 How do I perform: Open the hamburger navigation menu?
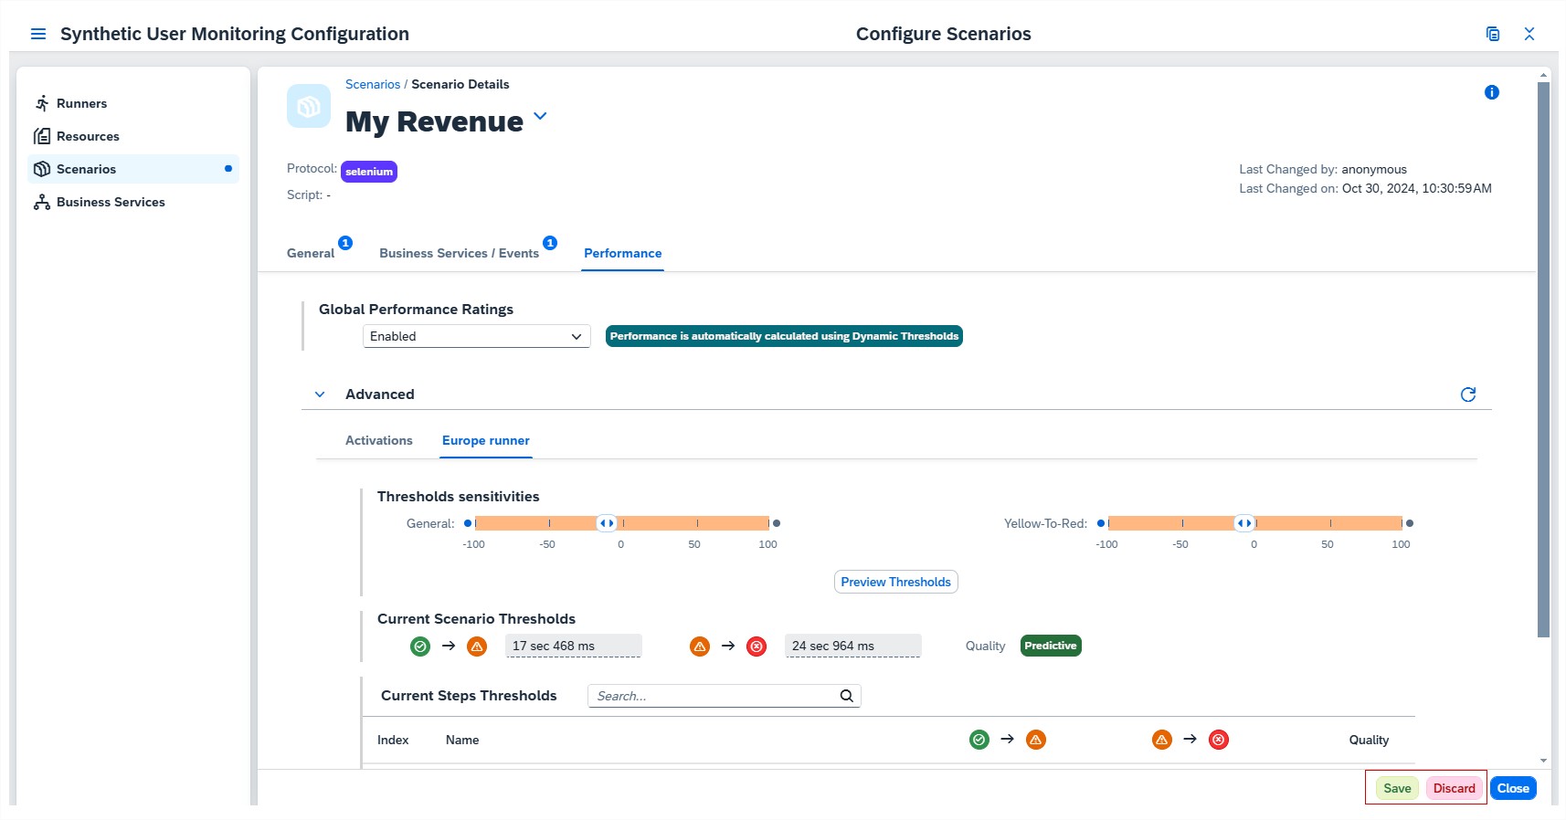click(x=38, y=34)
